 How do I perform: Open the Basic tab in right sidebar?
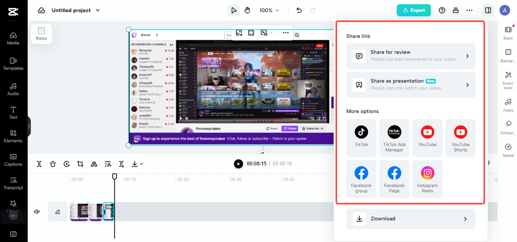(508, 33)
